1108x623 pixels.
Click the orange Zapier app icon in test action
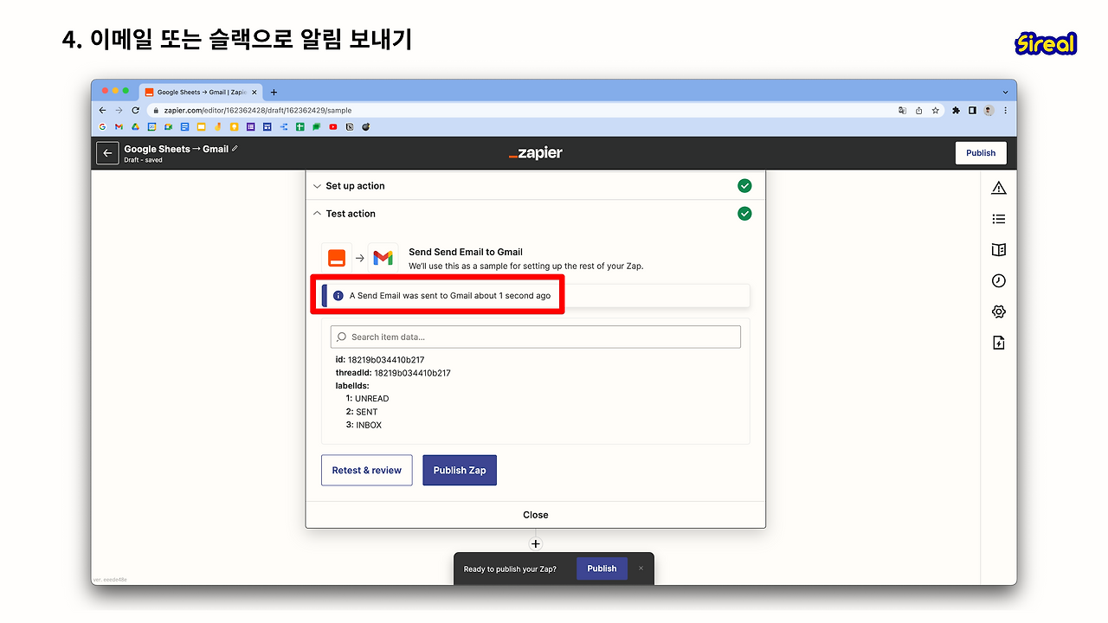coord(337,258)
